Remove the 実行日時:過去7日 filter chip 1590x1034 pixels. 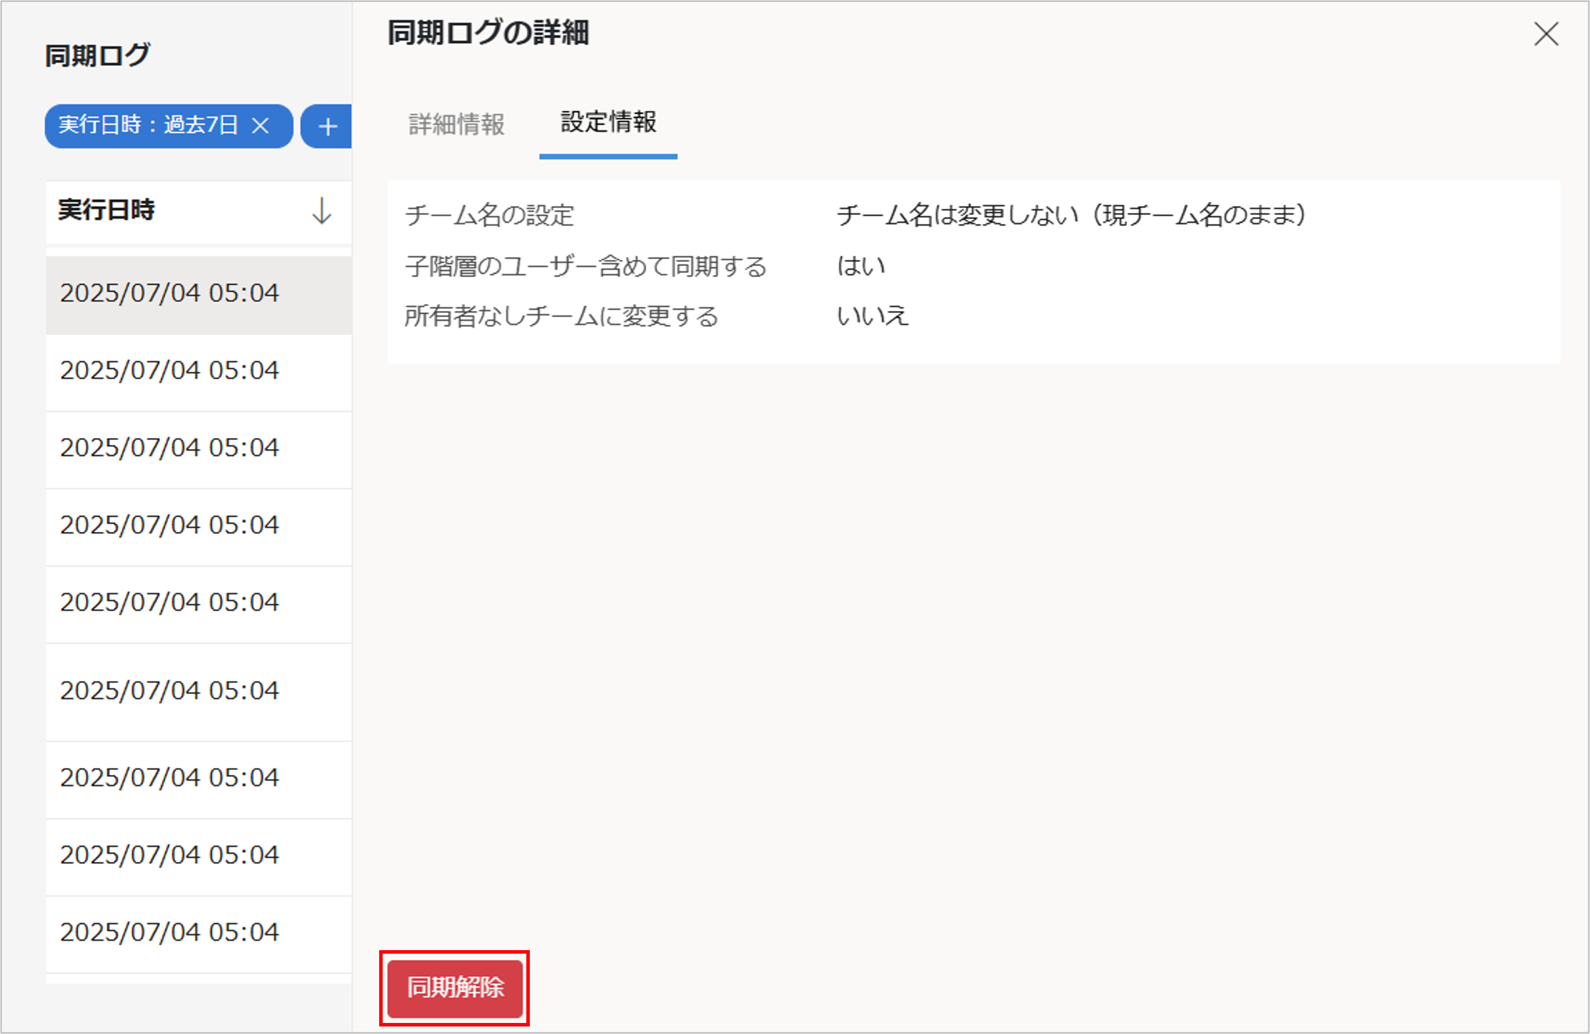click(x=261, y=126)
